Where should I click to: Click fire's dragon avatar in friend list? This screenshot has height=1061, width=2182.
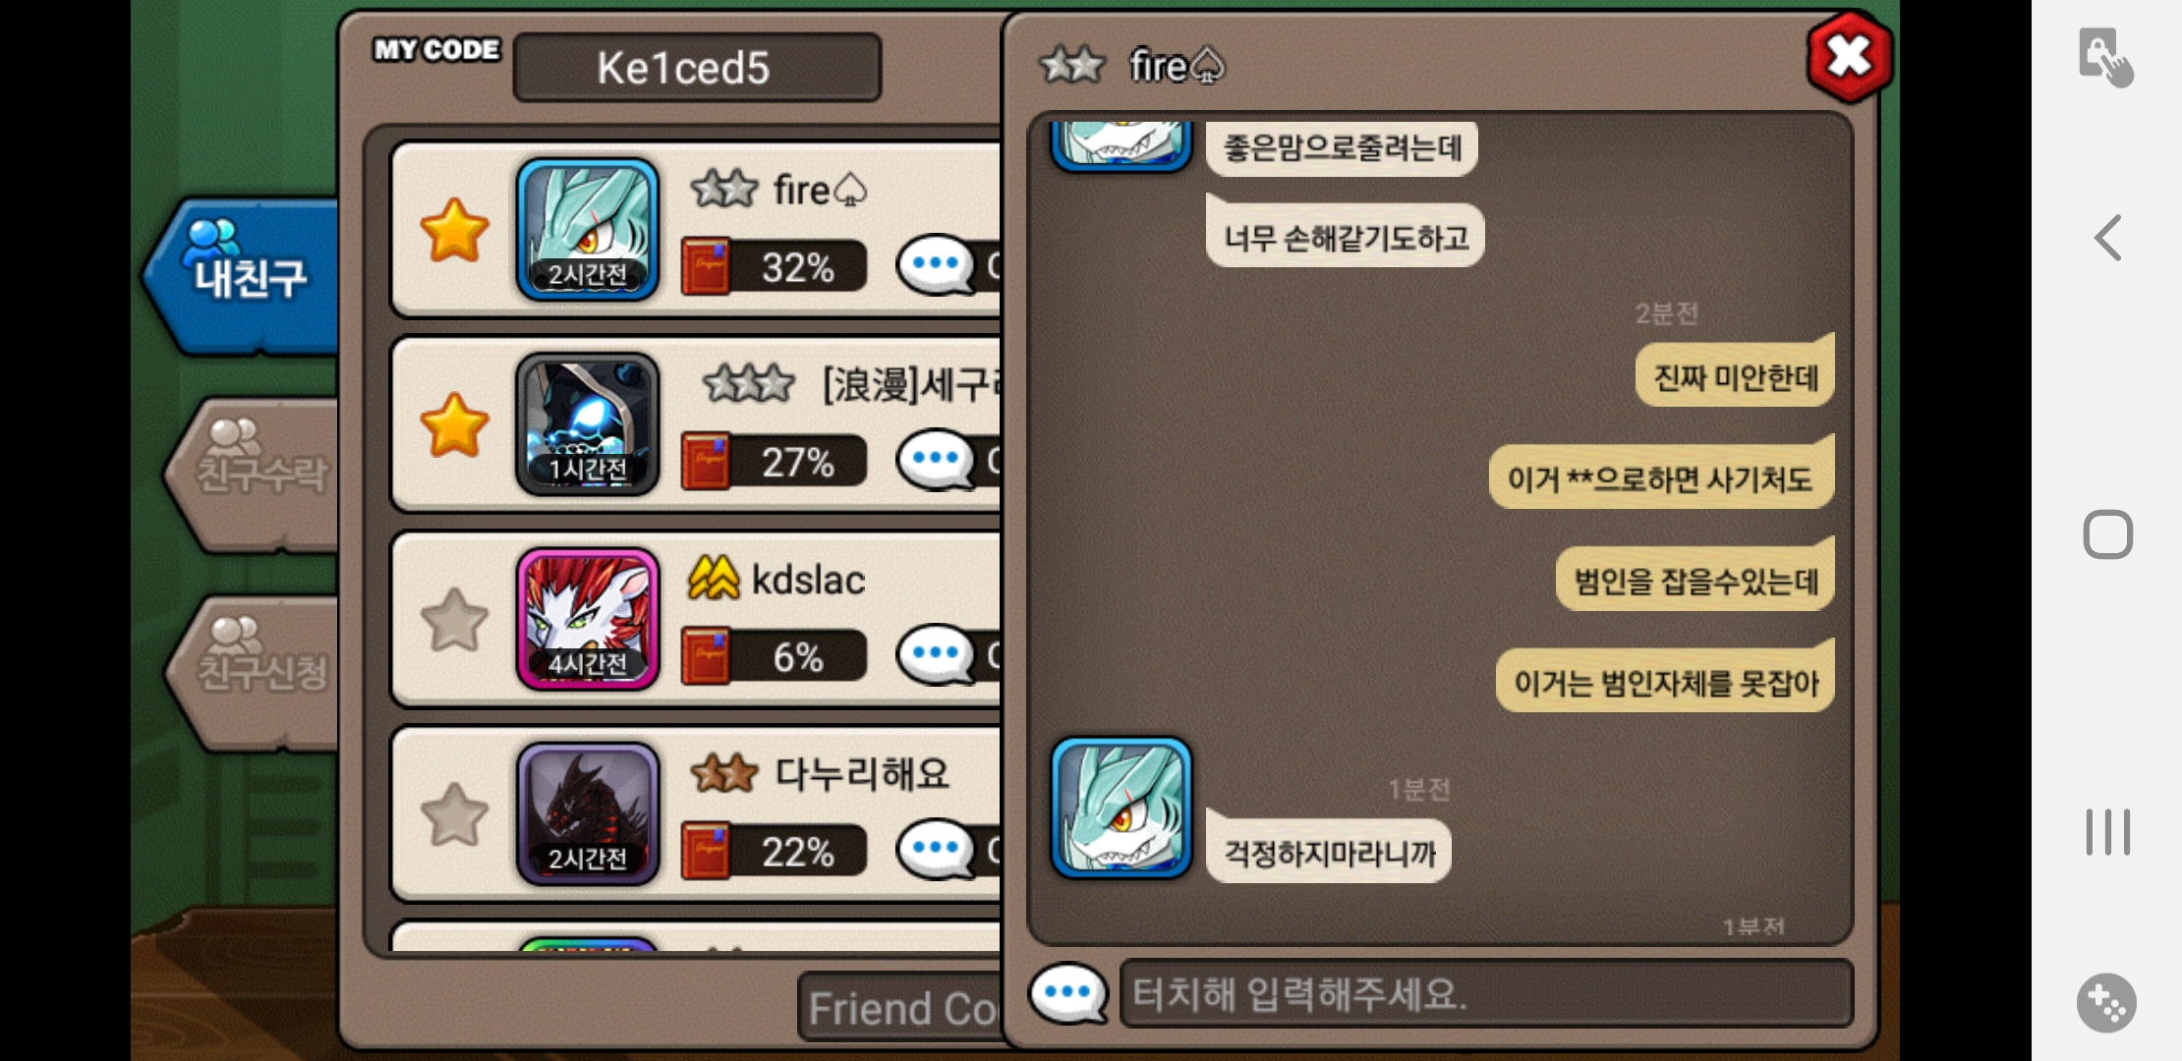[x=588, y=230]
